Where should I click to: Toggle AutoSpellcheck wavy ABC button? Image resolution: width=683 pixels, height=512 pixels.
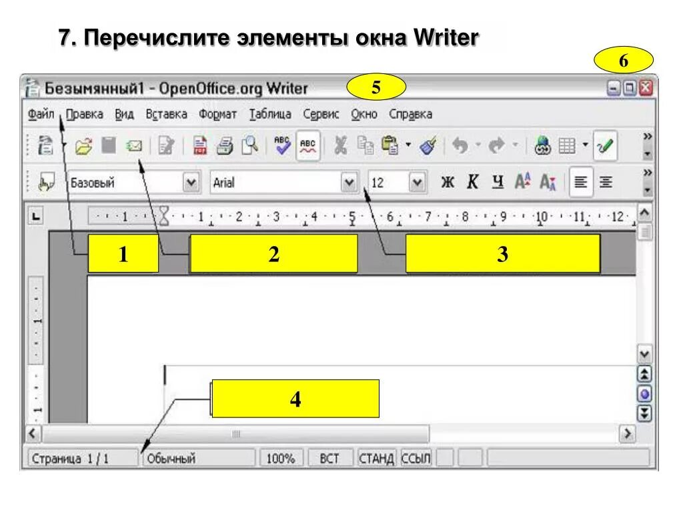307,145
